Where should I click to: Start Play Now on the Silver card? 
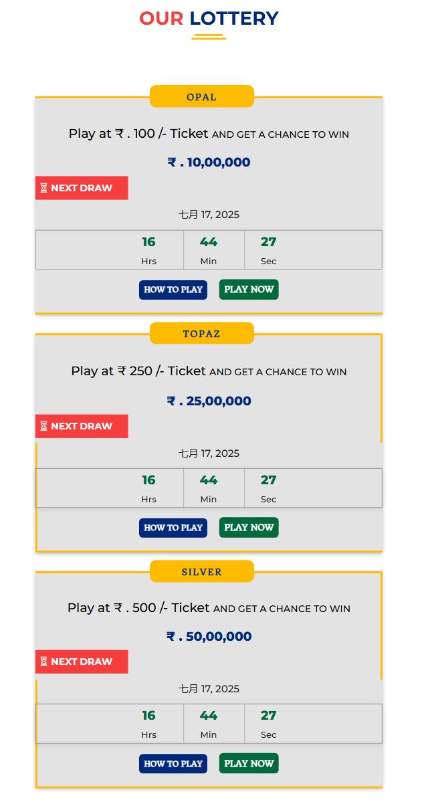pos(249,763)
